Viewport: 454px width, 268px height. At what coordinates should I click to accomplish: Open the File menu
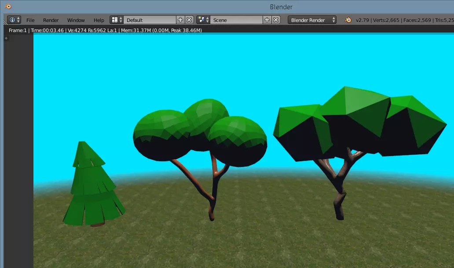tap(30, 20)
